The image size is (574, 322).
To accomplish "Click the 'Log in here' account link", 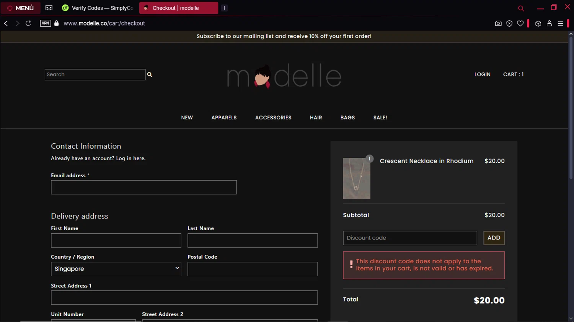I will (130, 158).
